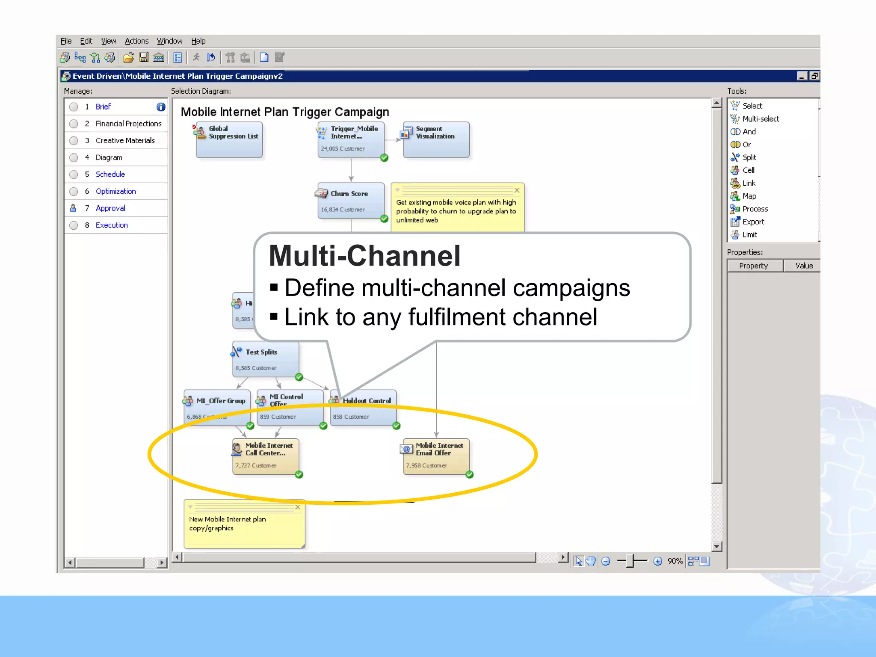876x657 pixels.
Task: Open the Optimization step
Action: (115, 191)
